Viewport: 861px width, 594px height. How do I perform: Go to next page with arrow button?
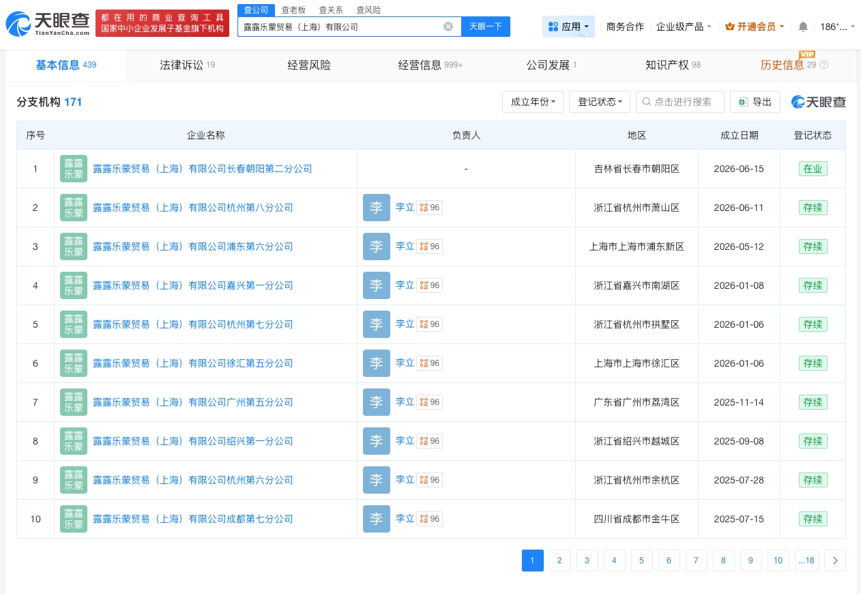[835, 561]
